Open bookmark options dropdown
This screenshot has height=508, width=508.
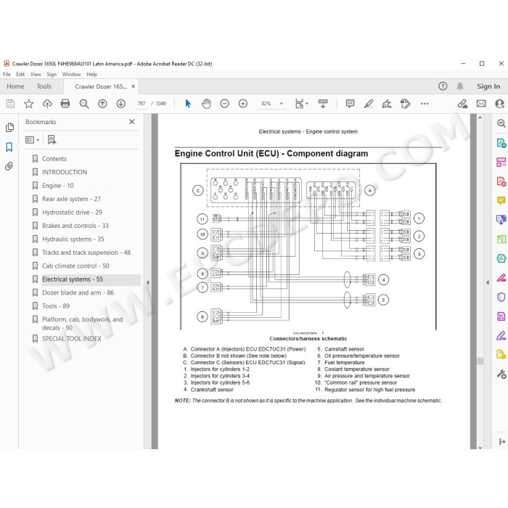click(x=33, y=140)
